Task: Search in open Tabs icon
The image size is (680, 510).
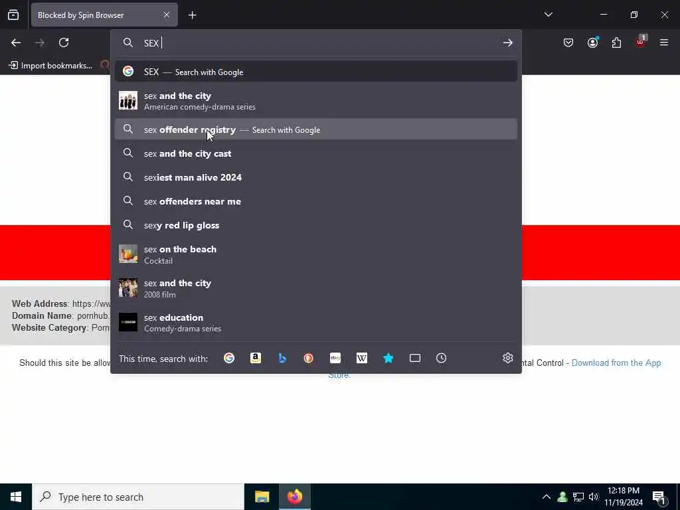Action: [x=415, y=358]
